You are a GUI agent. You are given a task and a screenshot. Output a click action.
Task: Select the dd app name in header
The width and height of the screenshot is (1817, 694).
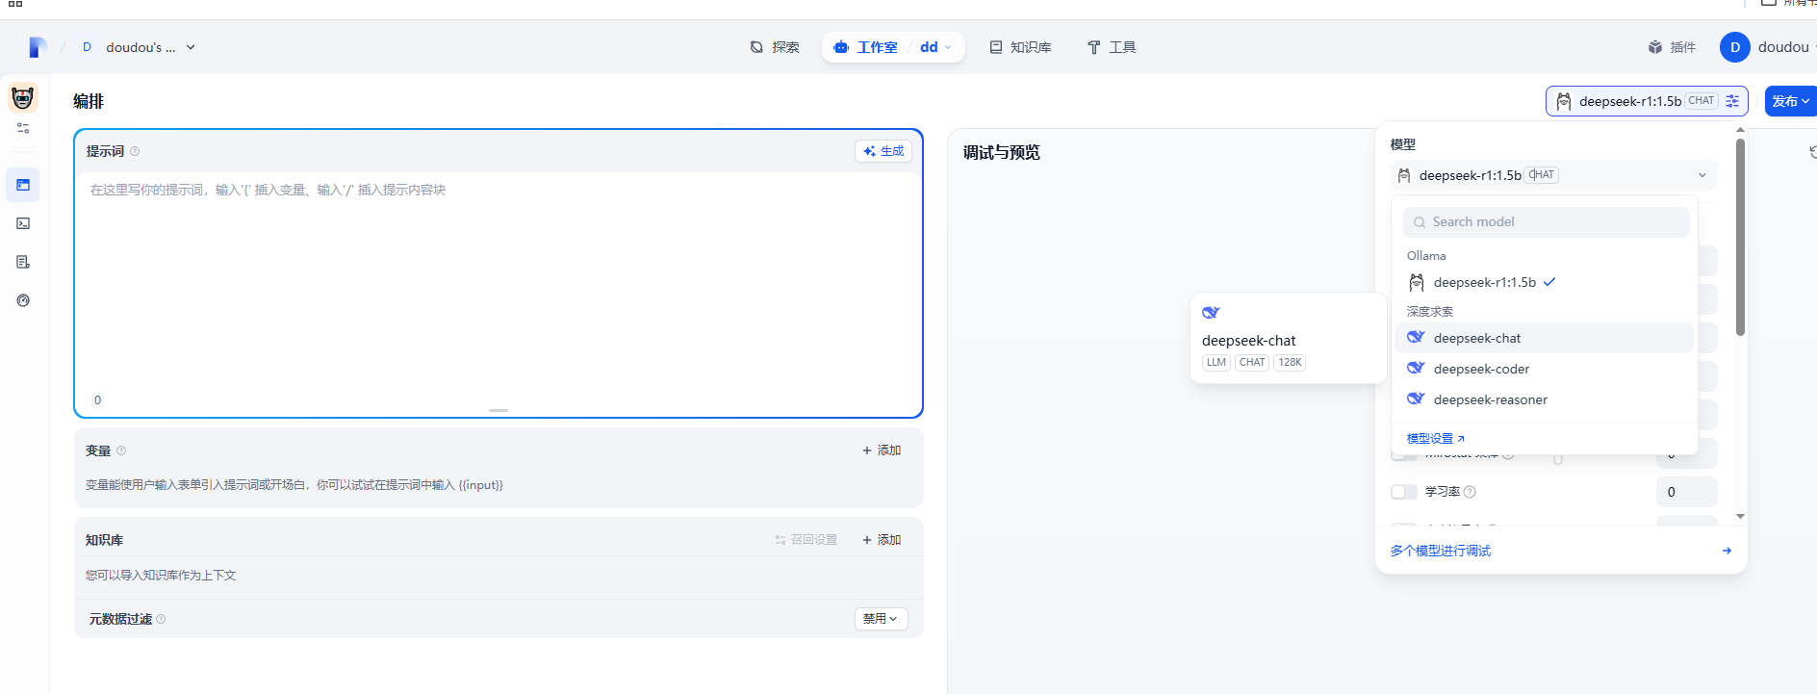coord(929,47)
